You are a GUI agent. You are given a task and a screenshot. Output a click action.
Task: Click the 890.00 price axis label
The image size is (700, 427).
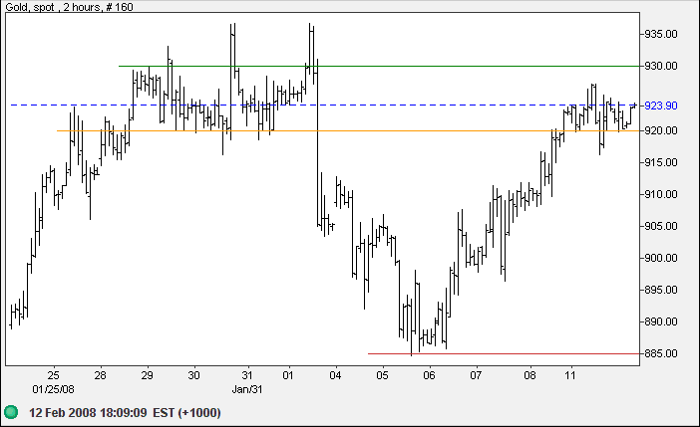point(661,321)
